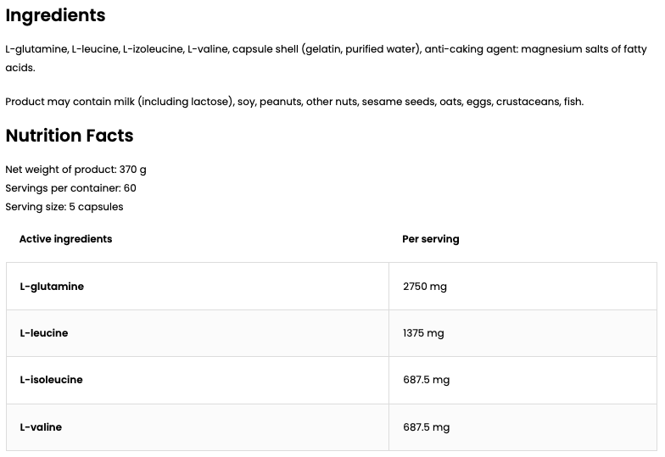Select the Servings per container line
This screenshot has height=457, width=665.
70,188
